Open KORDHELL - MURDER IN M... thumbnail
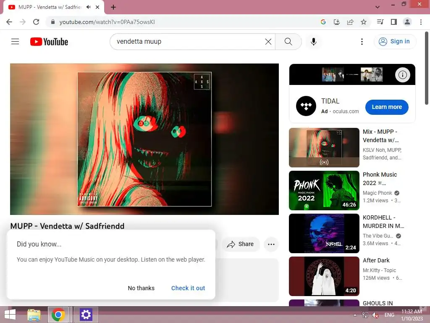 tap(324, 233)
